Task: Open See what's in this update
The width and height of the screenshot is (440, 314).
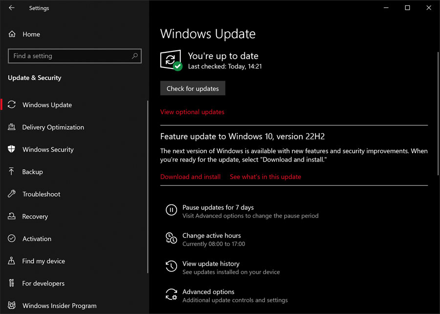Action: click(x=265, y=177)
